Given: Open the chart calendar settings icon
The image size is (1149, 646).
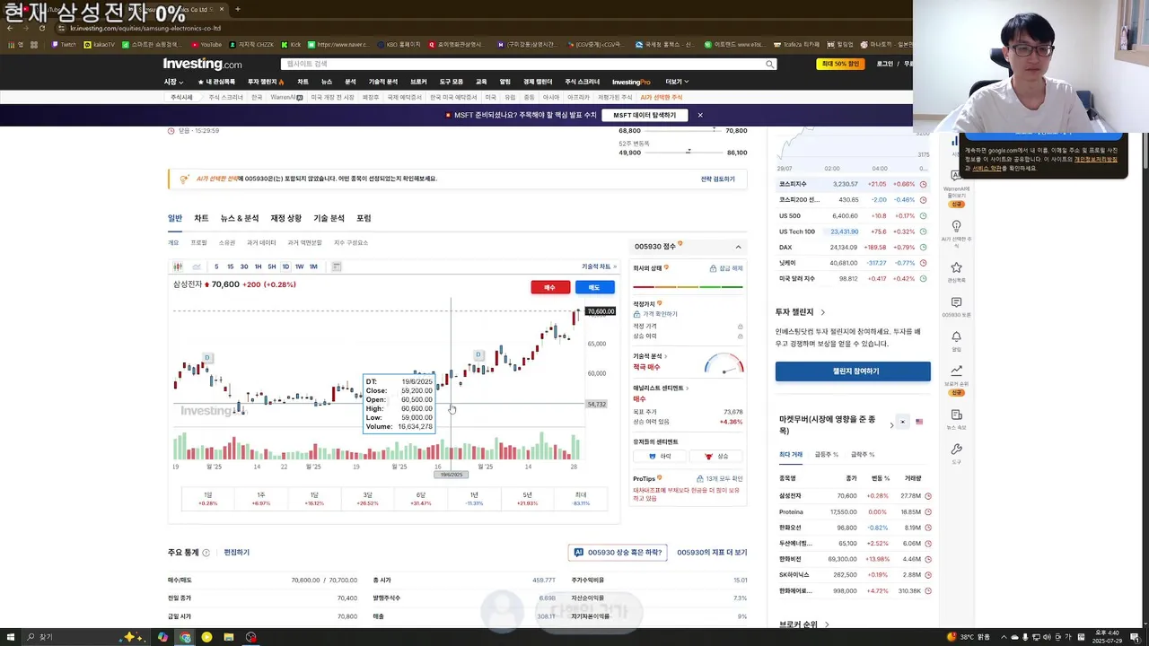Looking at the screenshot, I should click(337, 266).
